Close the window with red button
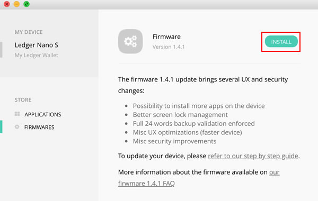318x201 pixels. point(7,4)
